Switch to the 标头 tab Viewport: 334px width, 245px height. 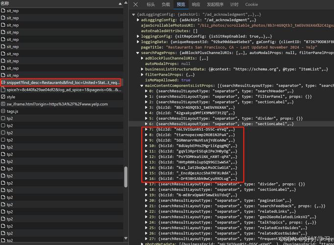tap(151, 4)
